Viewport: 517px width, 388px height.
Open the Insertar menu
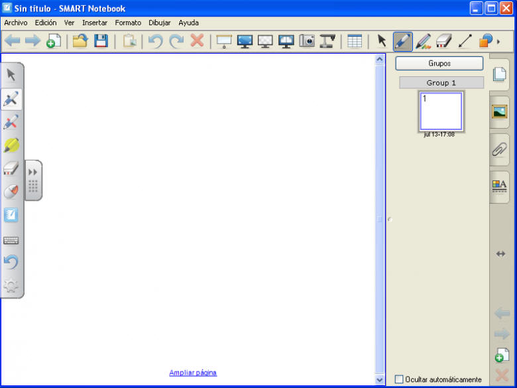pyautogui.click(x=95, y=23)
